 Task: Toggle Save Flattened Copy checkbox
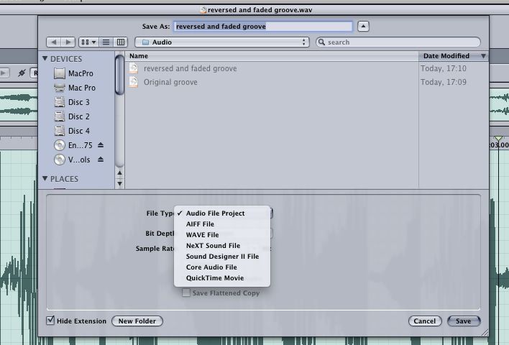(186, 293)
